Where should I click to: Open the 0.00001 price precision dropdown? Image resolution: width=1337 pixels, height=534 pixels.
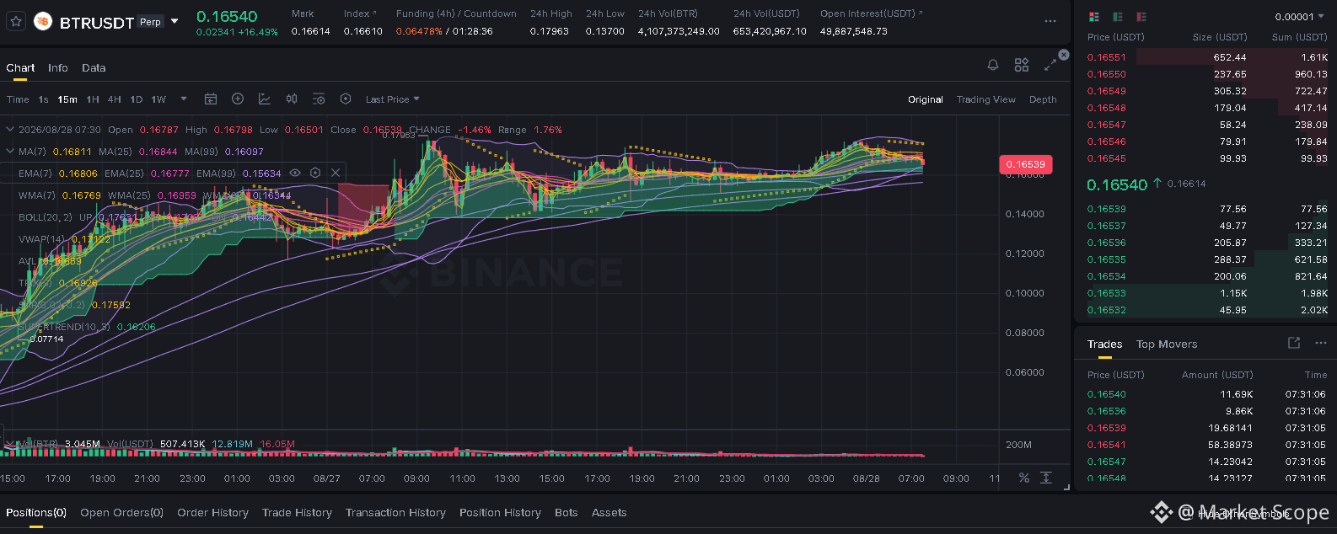1299,17
